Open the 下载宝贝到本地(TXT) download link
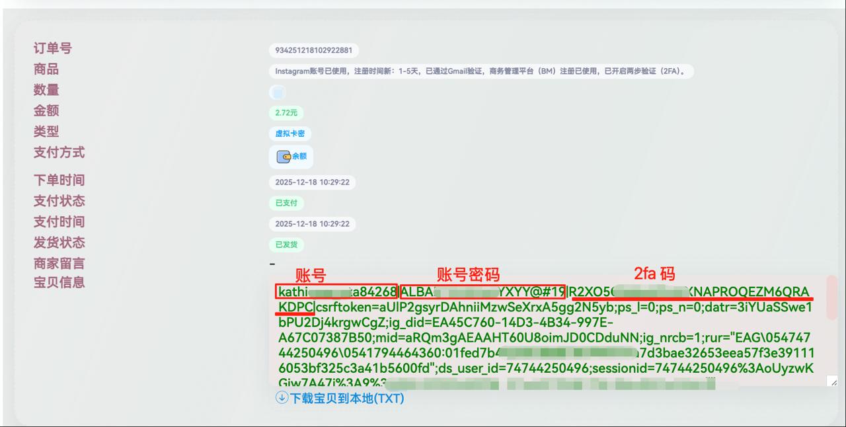 click(x=347, y=398)
